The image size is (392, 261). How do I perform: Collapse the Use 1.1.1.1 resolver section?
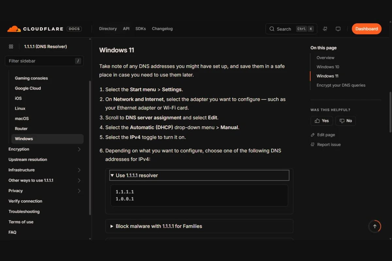point(199,175)
